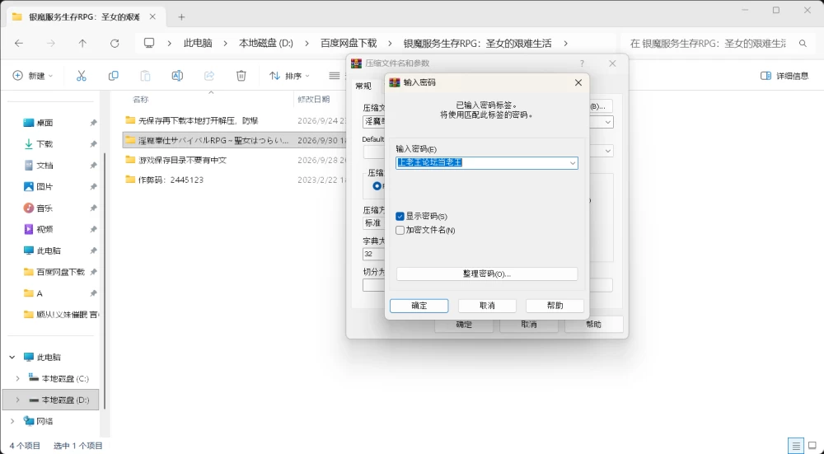Viewport: 824px width, 454px height.
Task: Open folder A in the sidebar
Action: tap(34, 293)
